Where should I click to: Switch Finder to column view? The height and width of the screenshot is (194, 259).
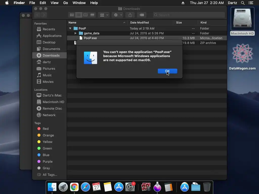(85, 15)
